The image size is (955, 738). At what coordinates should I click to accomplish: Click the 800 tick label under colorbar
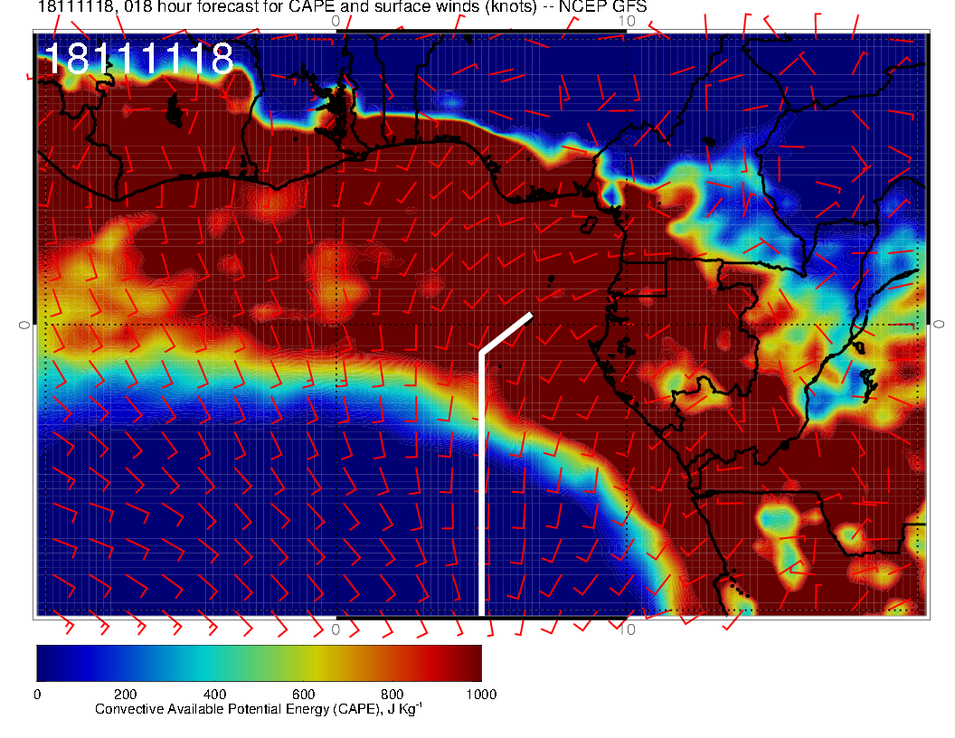[x=392, y=694]
